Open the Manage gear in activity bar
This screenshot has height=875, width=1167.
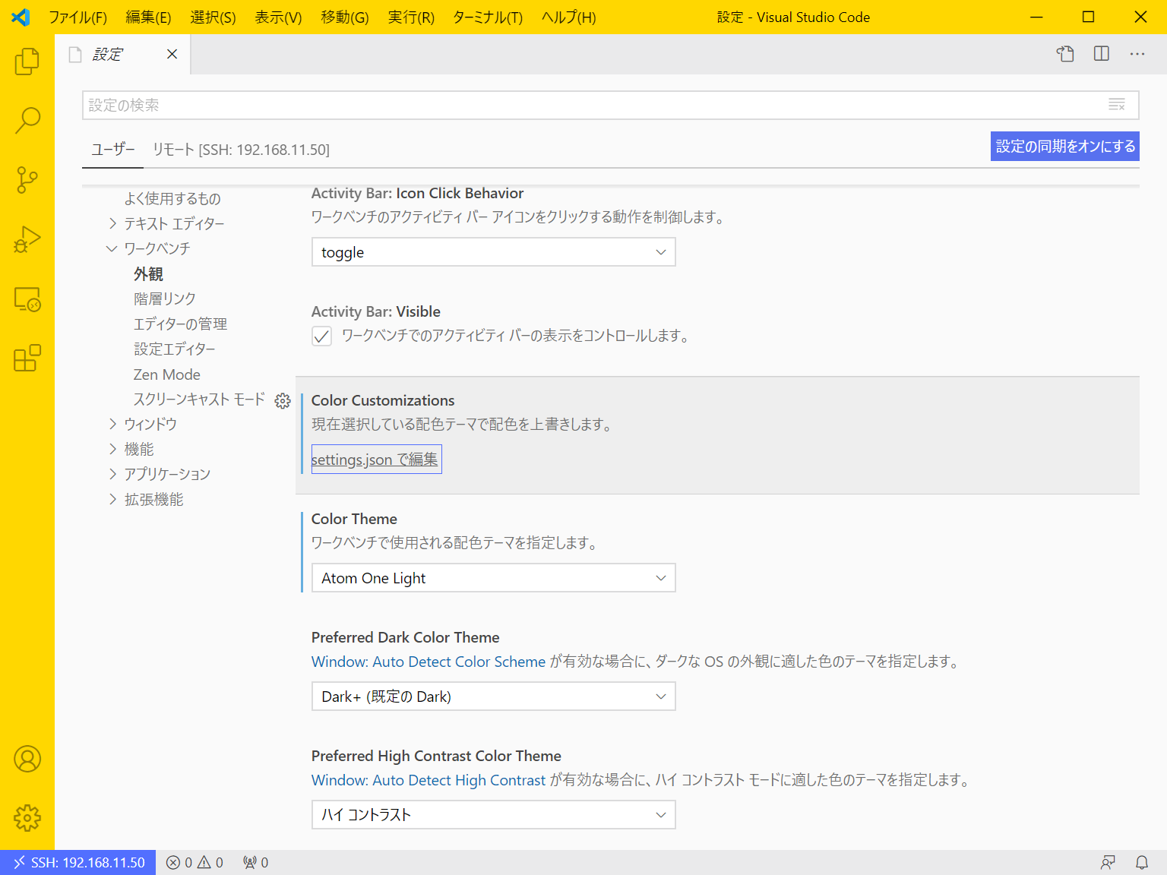[x=27, y=818]
